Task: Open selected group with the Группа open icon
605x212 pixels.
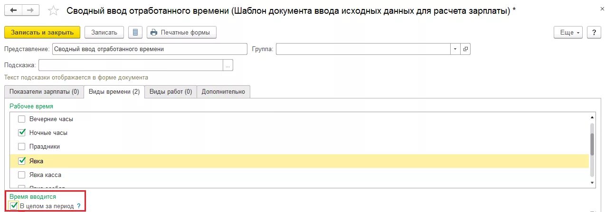Action: click(x=465, y=49)
